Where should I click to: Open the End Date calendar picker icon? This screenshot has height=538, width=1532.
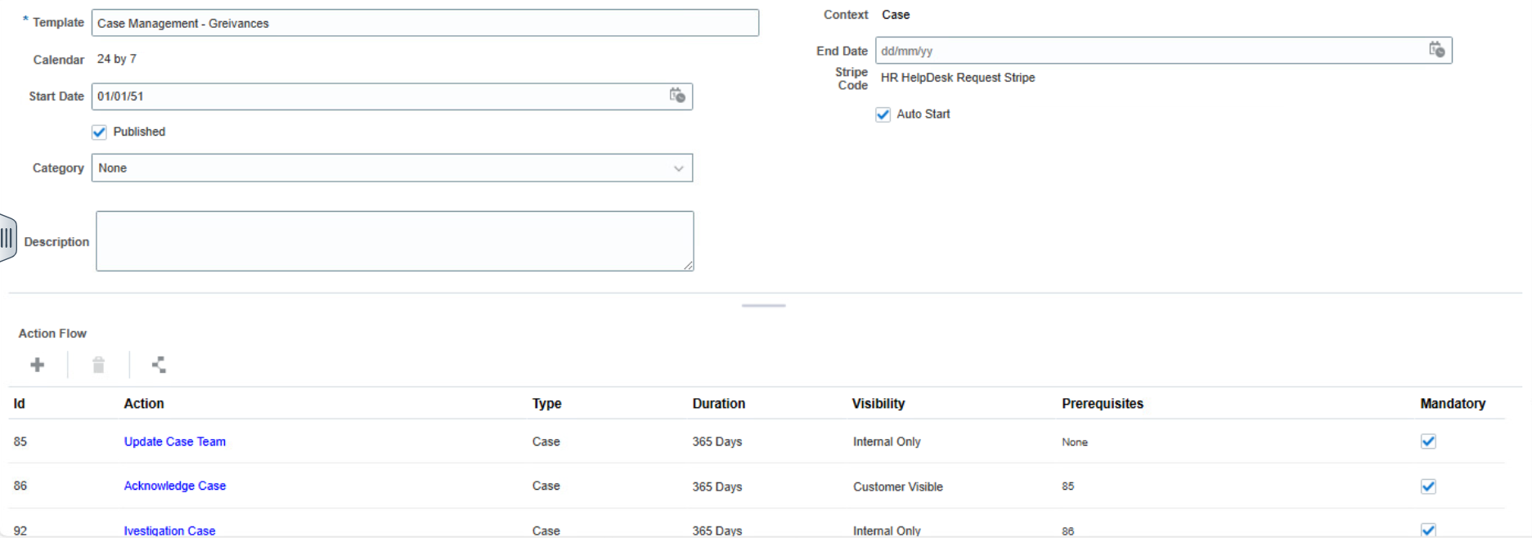tap(1436, 50)
